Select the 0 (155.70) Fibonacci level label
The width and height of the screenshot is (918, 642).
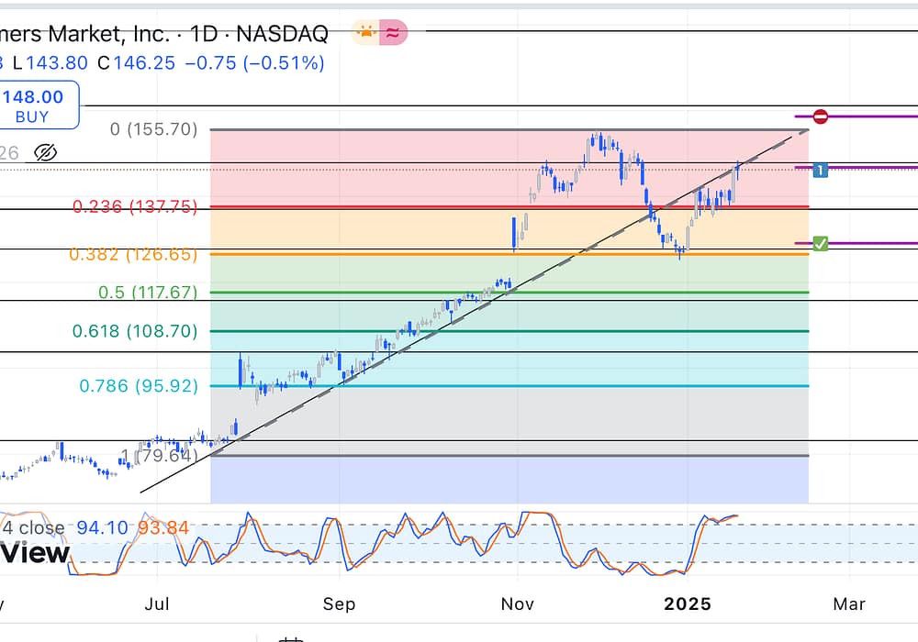[x=153, y=129]
